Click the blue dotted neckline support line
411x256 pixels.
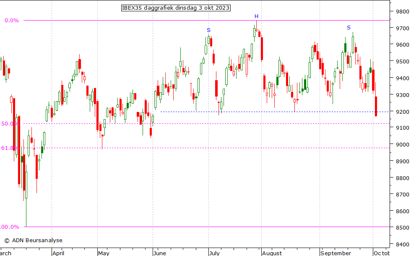point(268,112)
